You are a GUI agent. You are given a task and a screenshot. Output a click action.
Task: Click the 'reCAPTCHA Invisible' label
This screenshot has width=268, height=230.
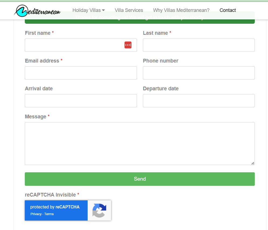coord(50,195)
